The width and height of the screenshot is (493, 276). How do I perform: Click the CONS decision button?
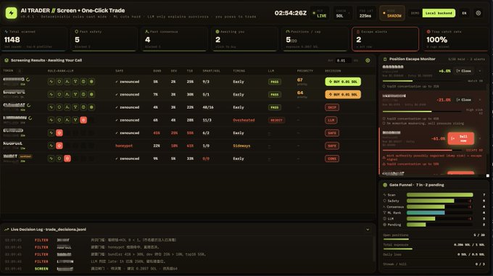pos(332,159)
